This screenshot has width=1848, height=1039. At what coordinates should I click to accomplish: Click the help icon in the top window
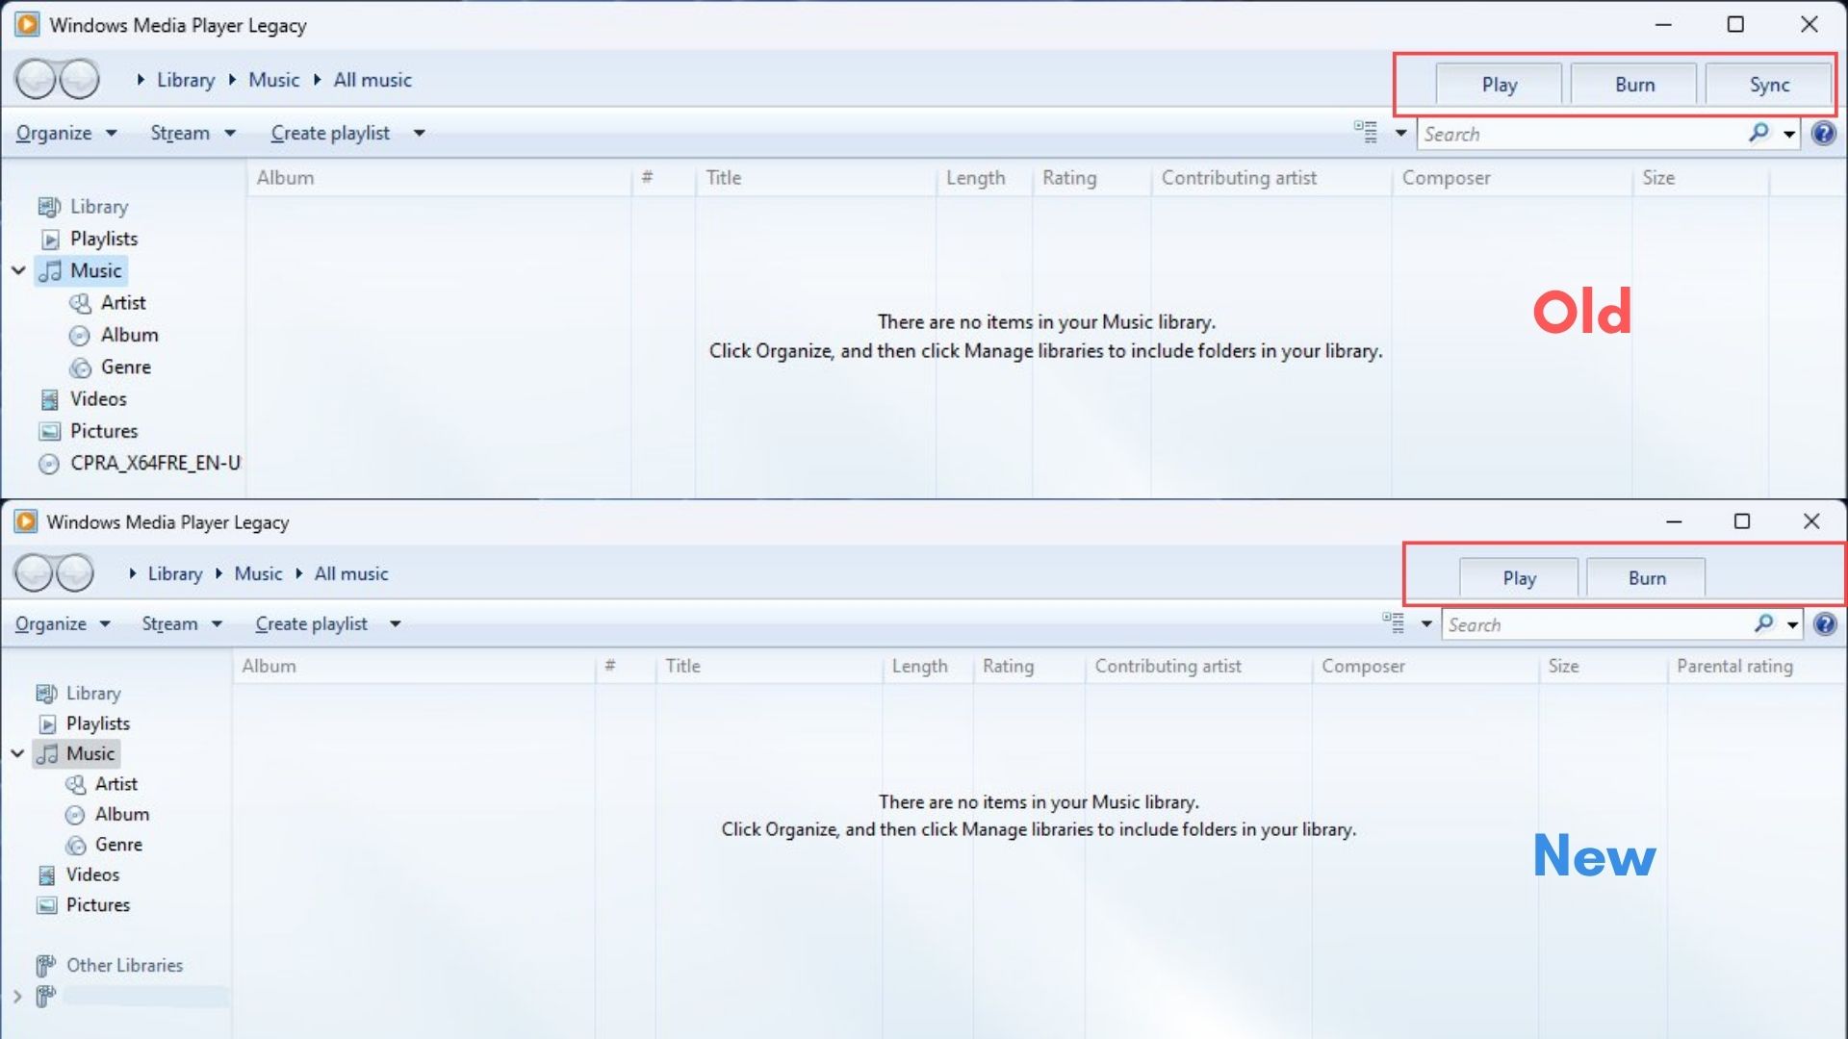(x=1823, y=133)
